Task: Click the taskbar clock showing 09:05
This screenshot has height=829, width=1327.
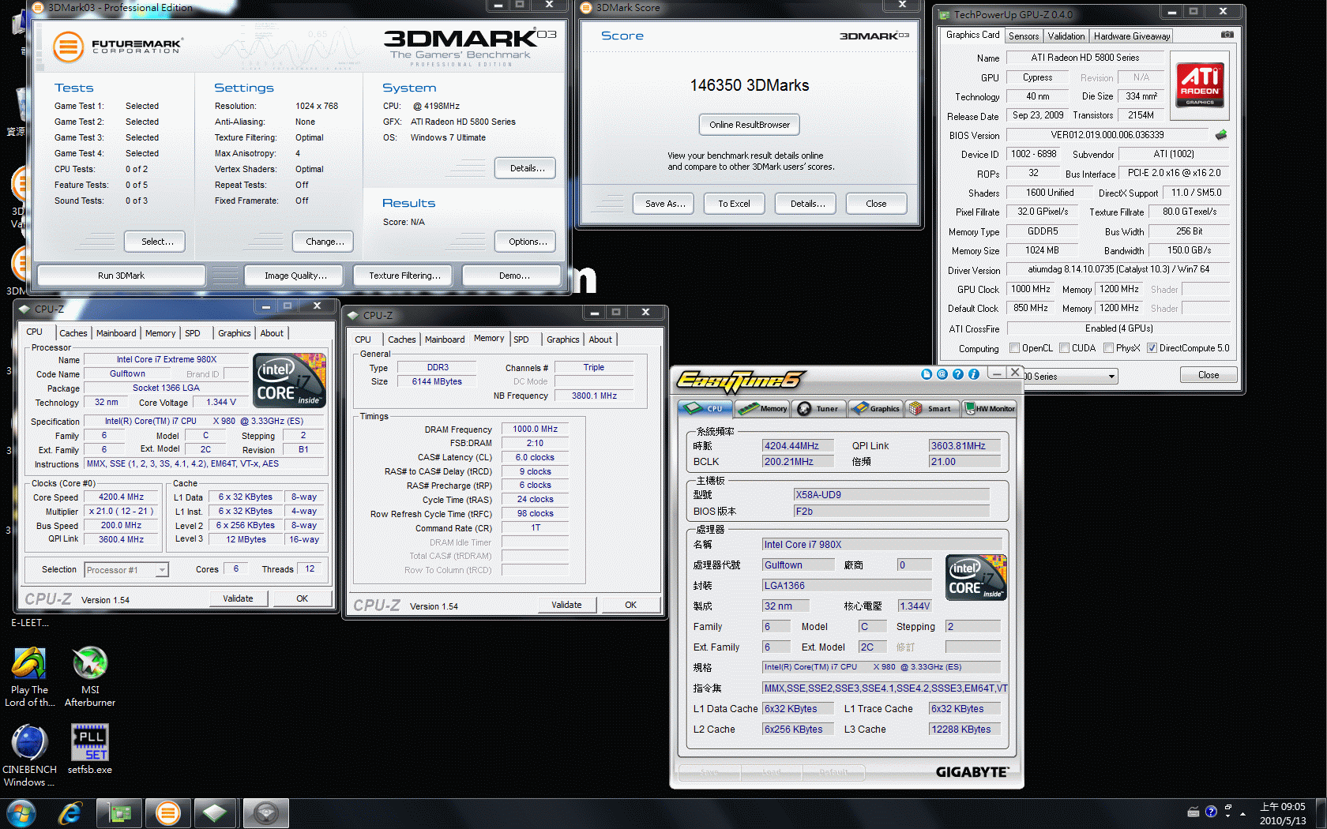Action: click(x=1282, y=813)
